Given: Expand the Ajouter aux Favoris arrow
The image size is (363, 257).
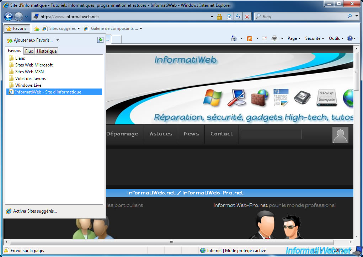Looking at the screenshot, I should (x=58, y=40).
